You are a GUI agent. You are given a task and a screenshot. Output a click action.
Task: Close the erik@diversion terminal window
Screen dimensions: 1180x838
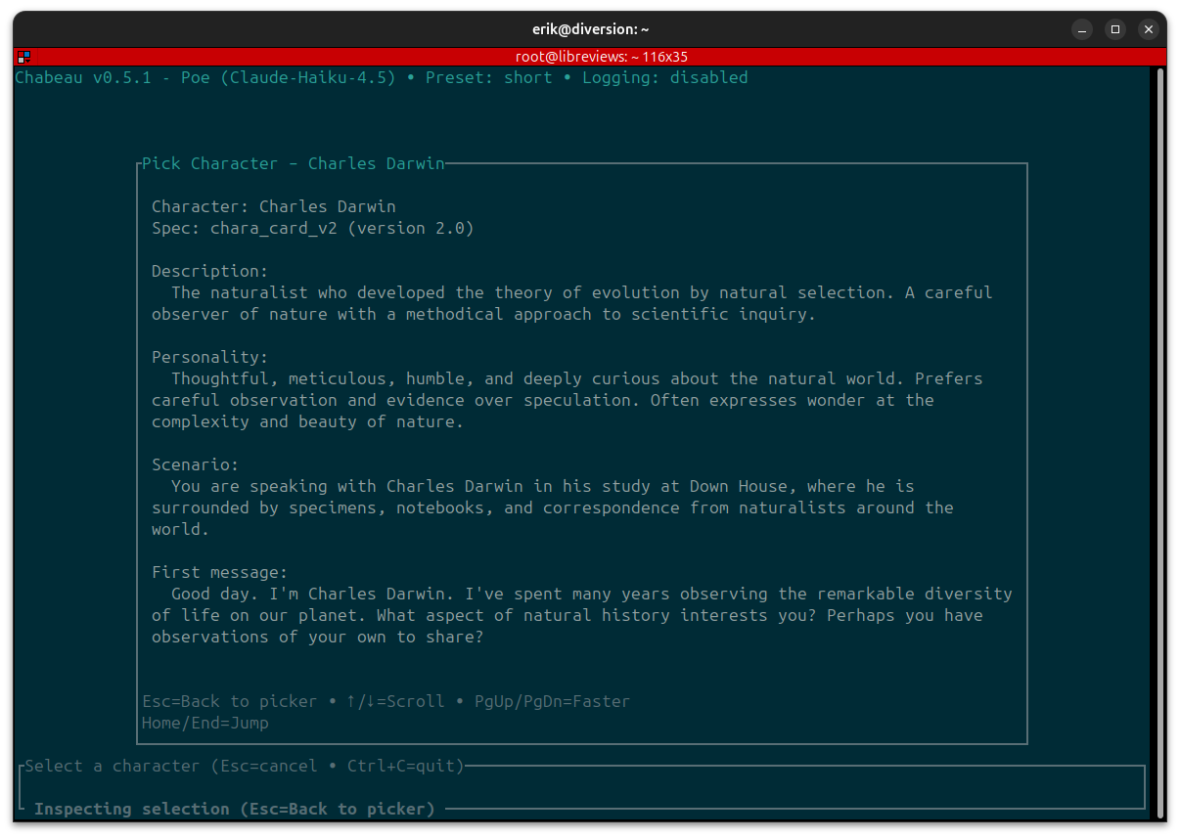tap(1149, 29)
